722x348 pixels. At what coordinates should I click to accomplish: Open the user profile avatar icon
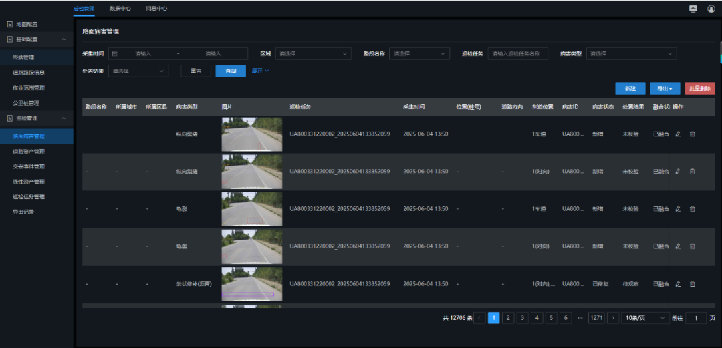pos(711,9)
